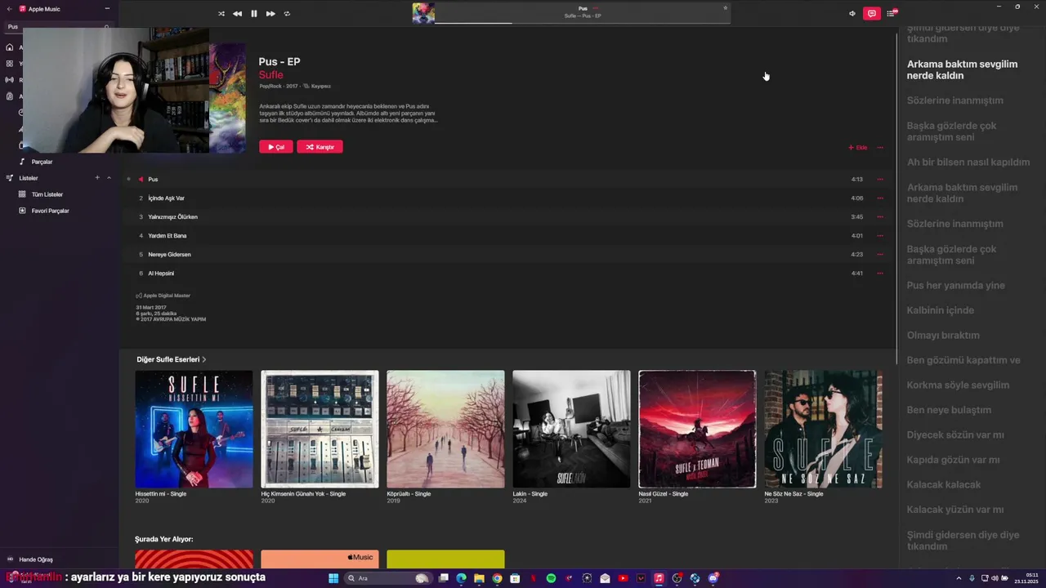Viewport: 1046px width, 588px height.
Task: Shuffle the album with Karıştır button
Action: point(320,147)
